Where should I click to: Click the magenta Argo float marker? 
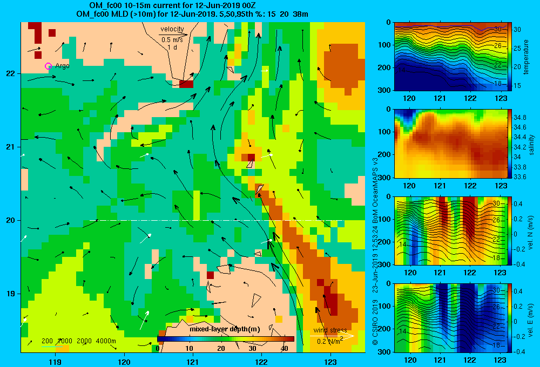pos(48,66)
